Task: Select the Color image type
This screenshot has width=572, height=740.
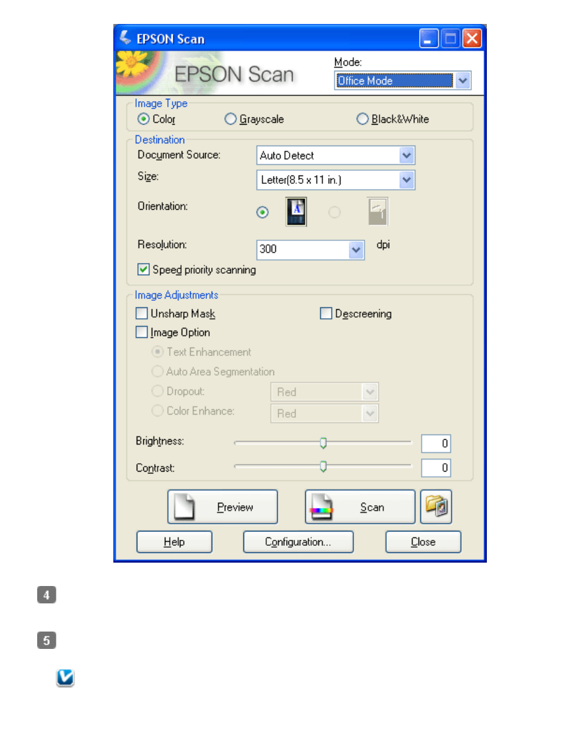Action: tap(143, 119)
